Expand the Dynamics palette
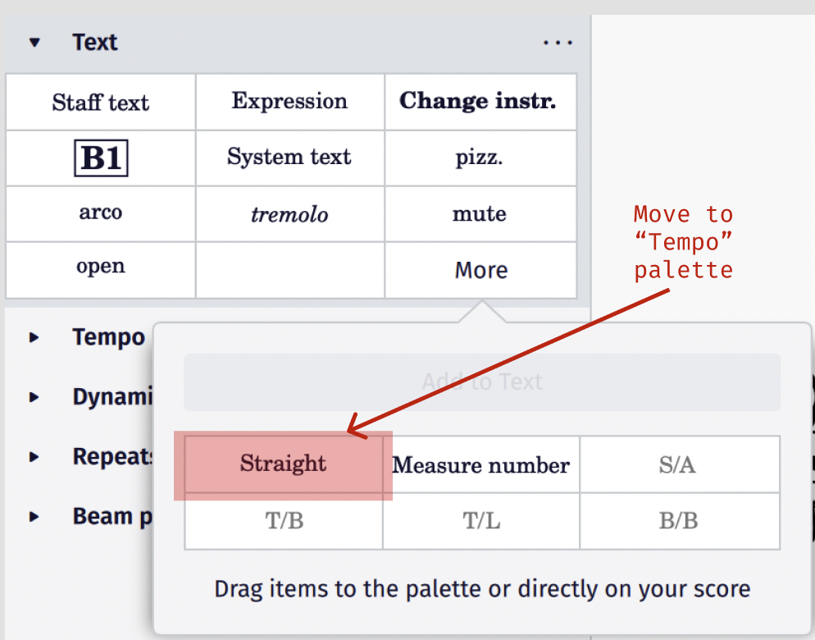Image resolution: width=815 pixels, height=640 pixels. click(34, 396)
